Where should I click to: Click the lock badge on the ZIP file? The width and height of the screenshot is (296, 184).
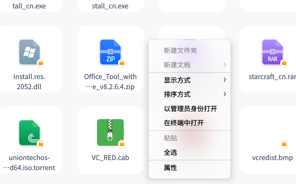[x=122, y=63]
